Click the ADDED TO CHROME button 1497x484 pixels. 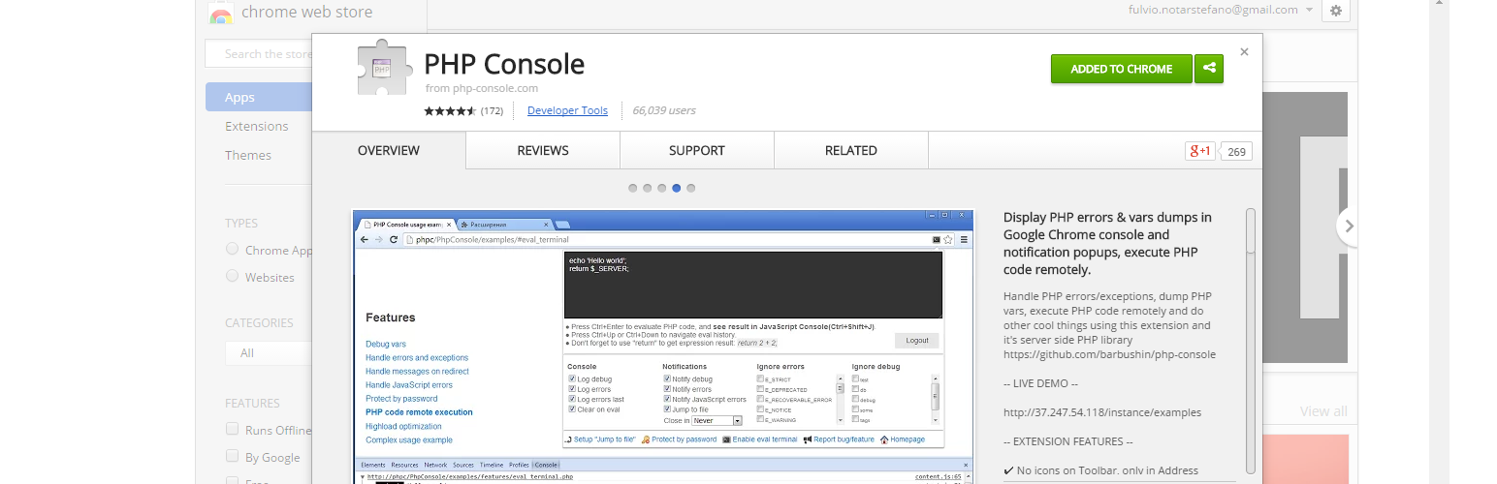(1121, 69)
